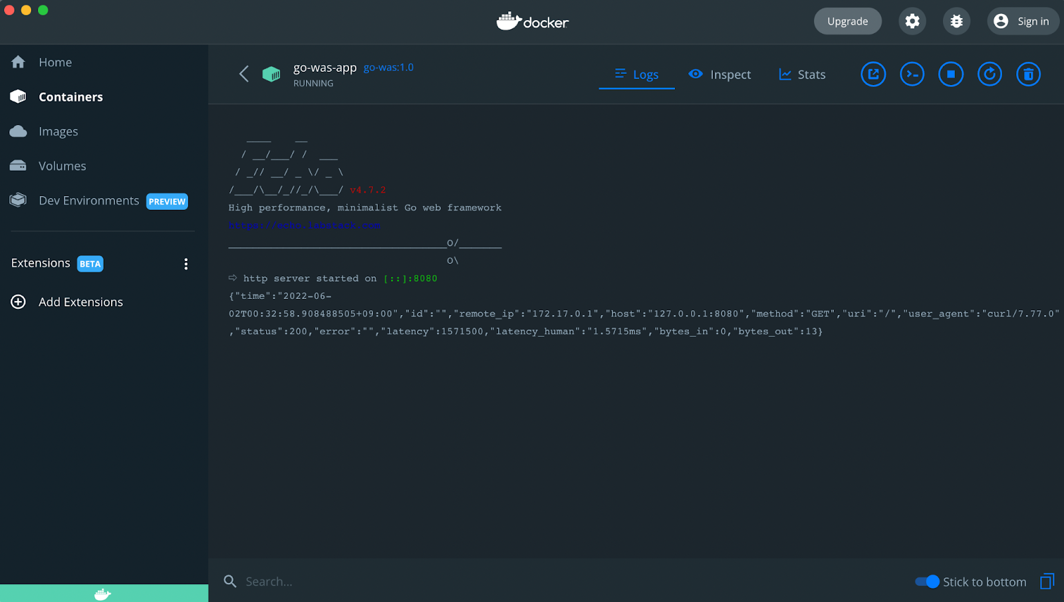Screen dimensions: 1064x602
Task: Click Sign in
Action: tap(1023, 21)
